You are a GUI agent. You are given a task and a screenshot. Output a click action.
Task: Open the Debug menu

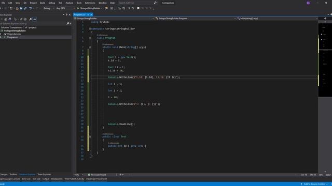52,3
